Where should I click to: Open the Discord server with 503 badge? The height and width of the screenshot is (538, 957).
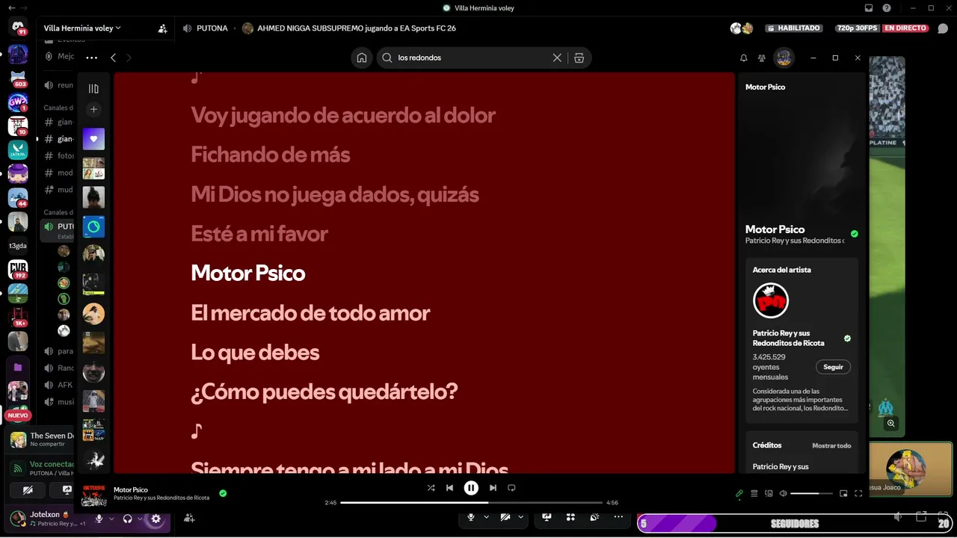tap(18, 78)
